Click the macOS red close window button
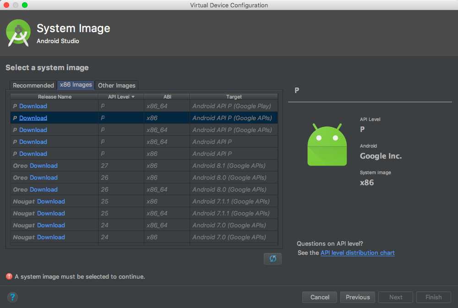Viewport: 458px width, 308px height. [6, 5]
